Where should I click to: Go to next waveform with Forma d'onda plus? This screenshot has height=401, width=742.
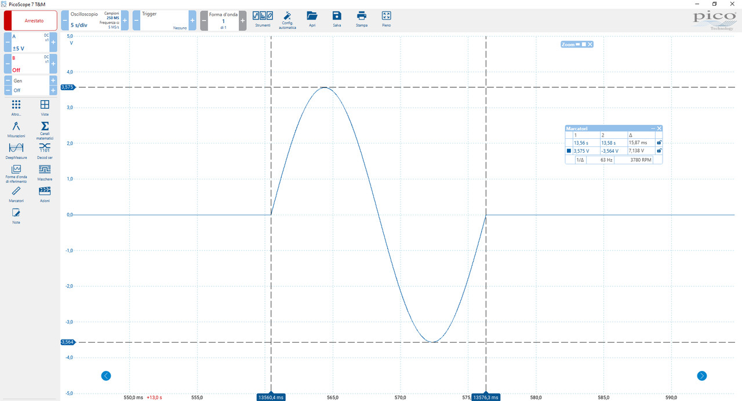pyautogui.click(x=242, y=20)
